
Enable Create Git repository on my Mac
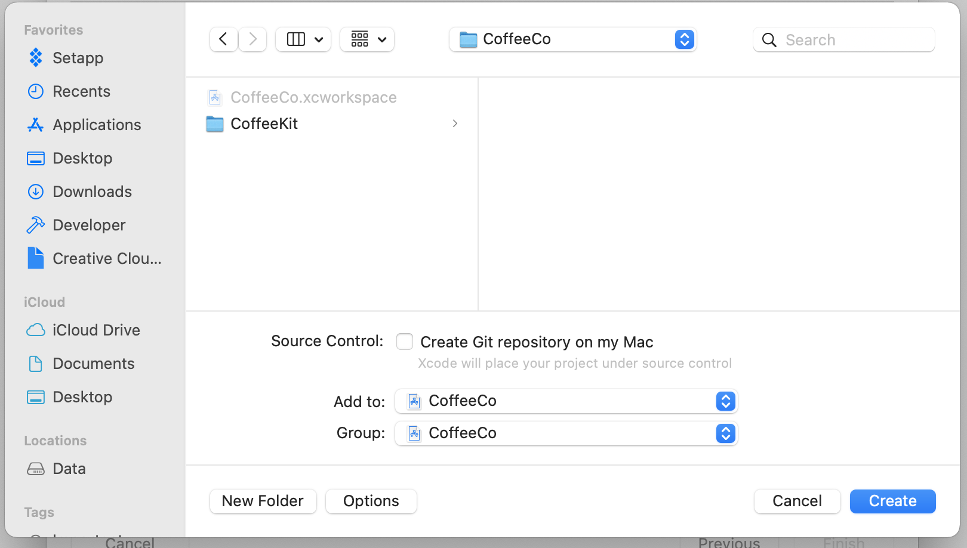(405, 341)
